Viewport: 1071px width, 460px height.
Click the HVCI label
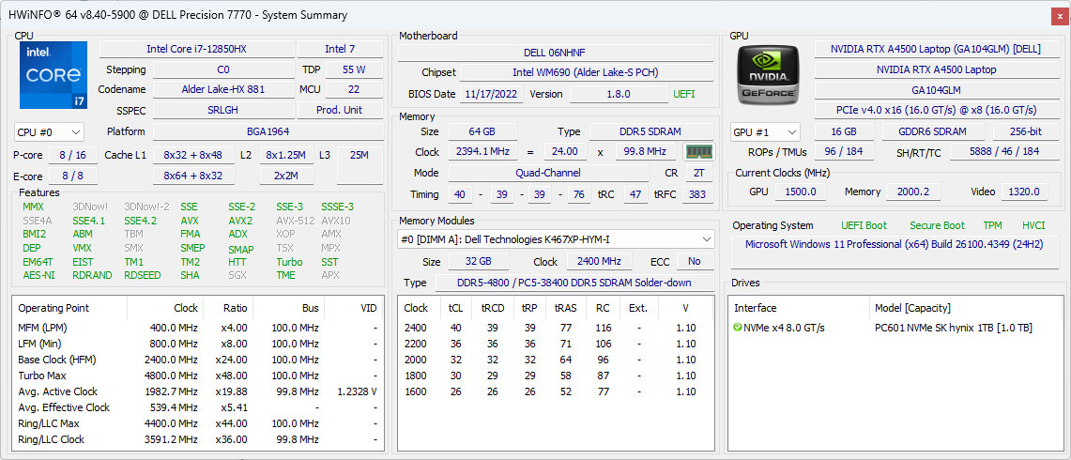coord(1033,225)
